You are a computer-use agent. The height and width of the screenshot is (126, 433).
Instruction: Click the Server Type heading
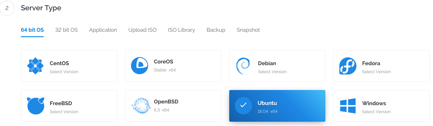[41, 8]
